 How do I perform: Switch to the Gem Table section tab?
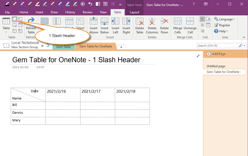63,46
